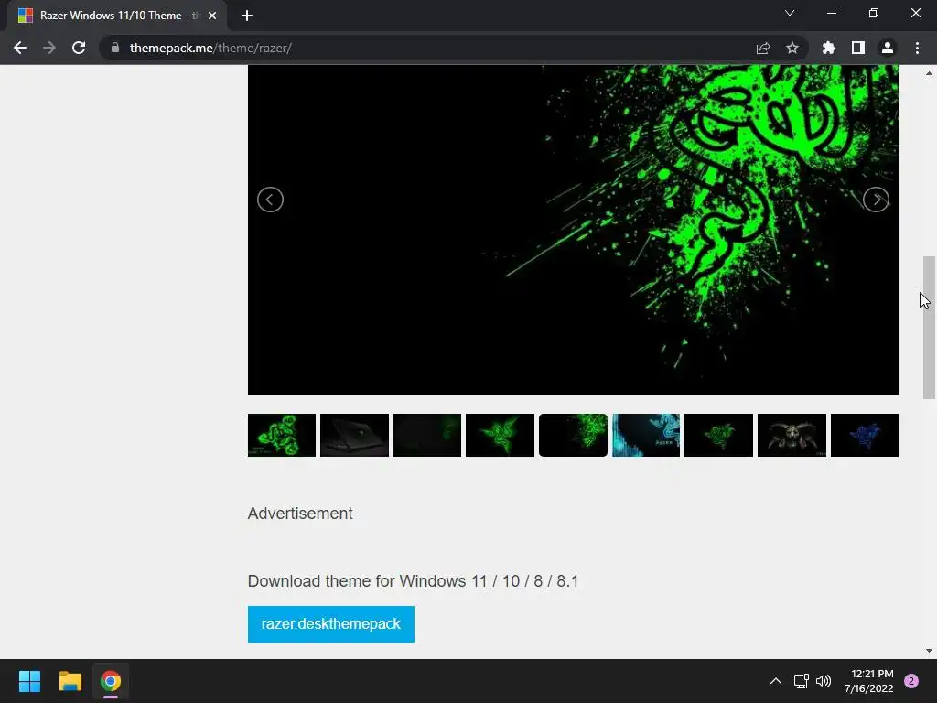Minimize the Chrome window
The width and height of the screenshot is (937, 703).
tap(832, 13)
